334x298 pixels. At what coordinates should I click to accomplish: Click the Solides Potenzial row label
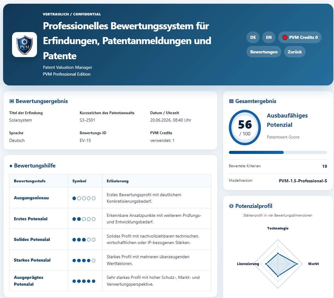[32, 239]
